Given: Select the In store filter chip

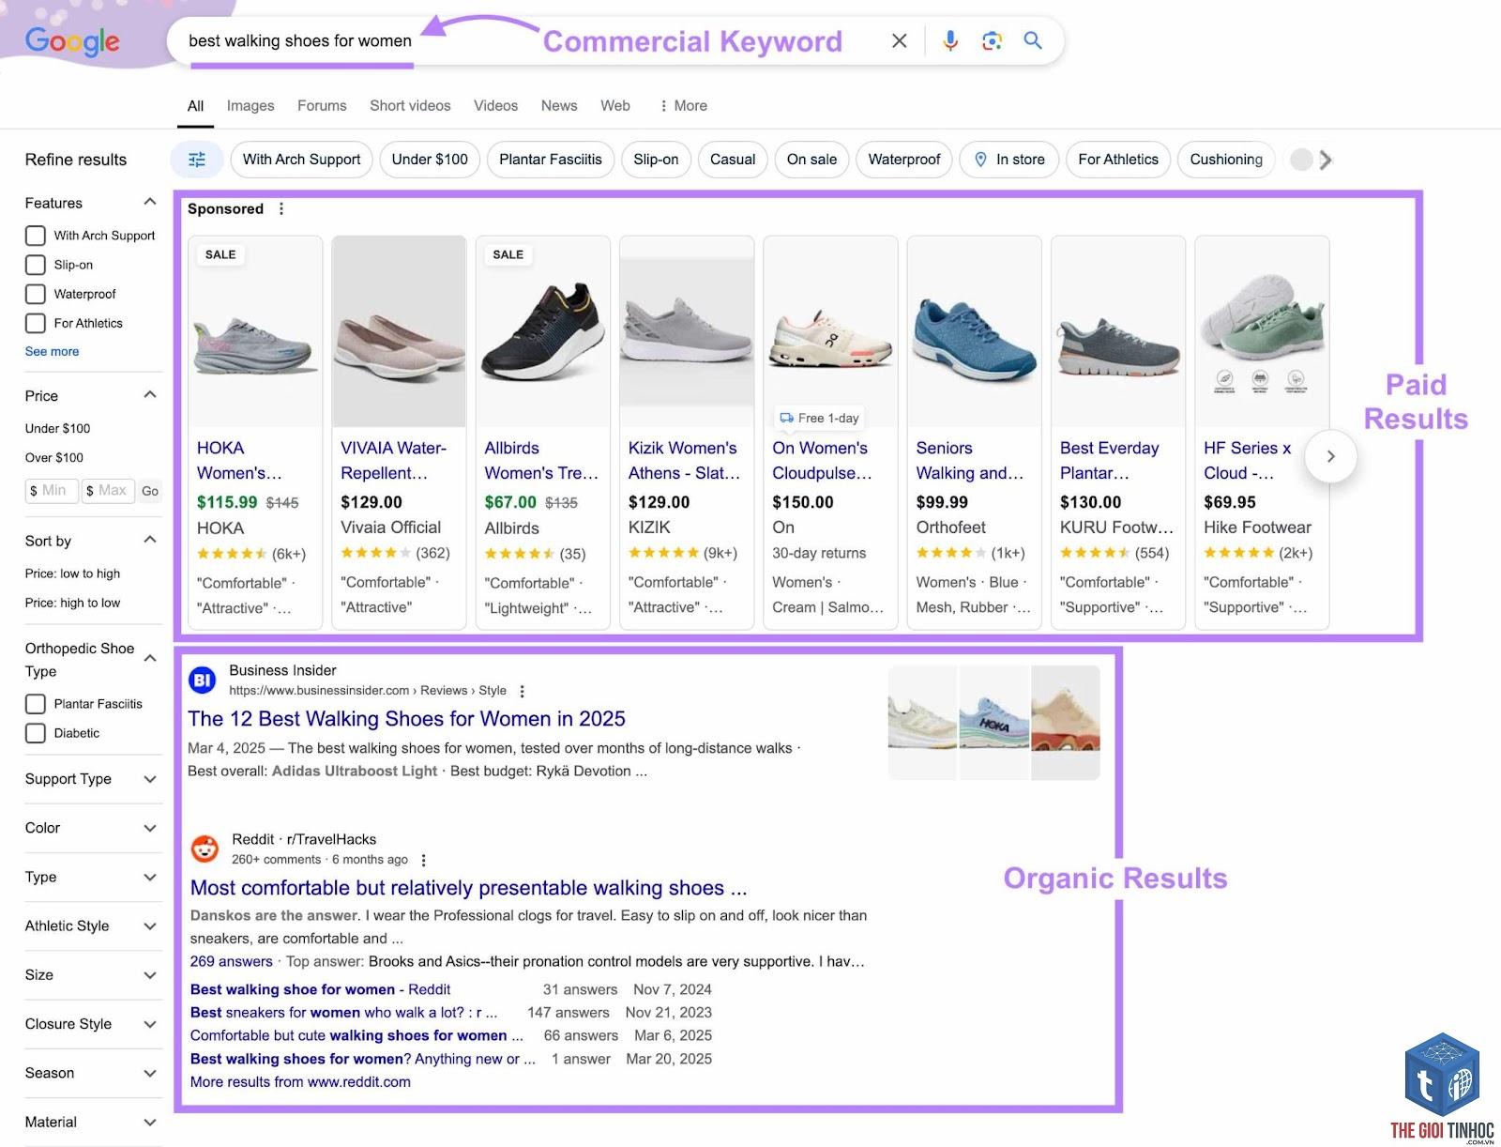Looking at the screenshot, I should click(x=1009, y=160).
